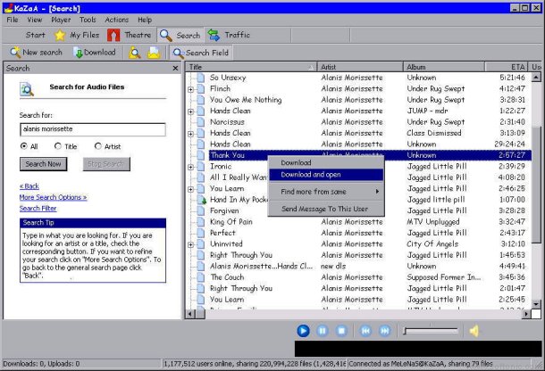Viewport: 545px width, 371px height.
Task: Expand the Ironic result row
Action: [190, 168]
